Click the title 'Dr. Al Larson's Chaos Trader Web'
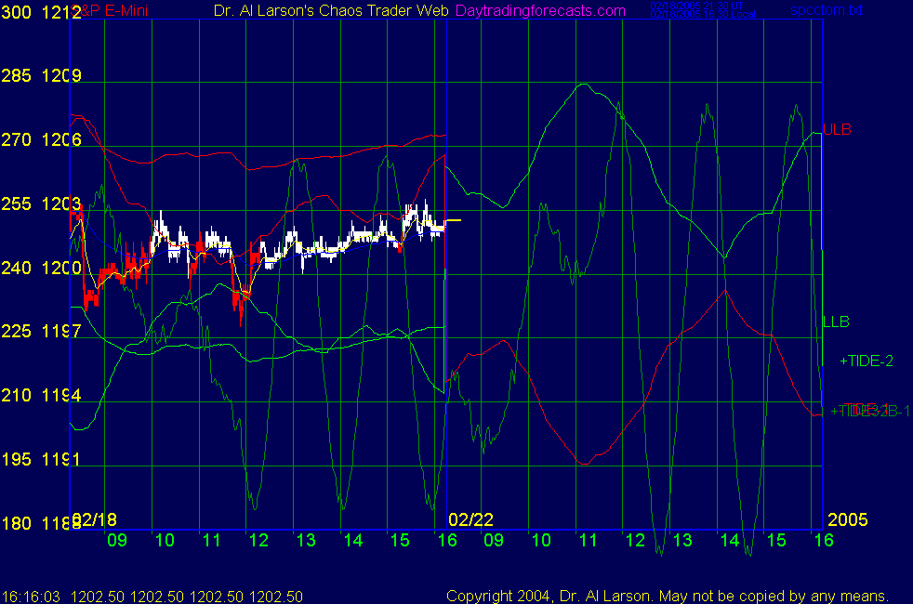This screenshot has width=913, height=604. coord(331,10)
